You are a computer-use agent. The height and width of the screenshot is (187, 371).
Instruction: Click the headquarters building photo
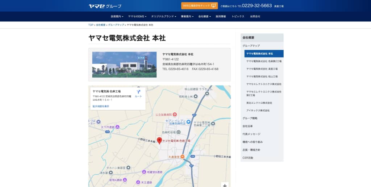[x=124, y=65]
